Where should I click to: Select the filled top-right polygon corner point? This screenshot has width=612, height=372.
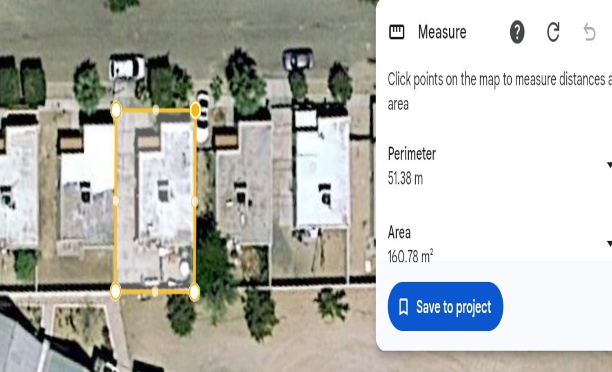(x=195, y=110)
